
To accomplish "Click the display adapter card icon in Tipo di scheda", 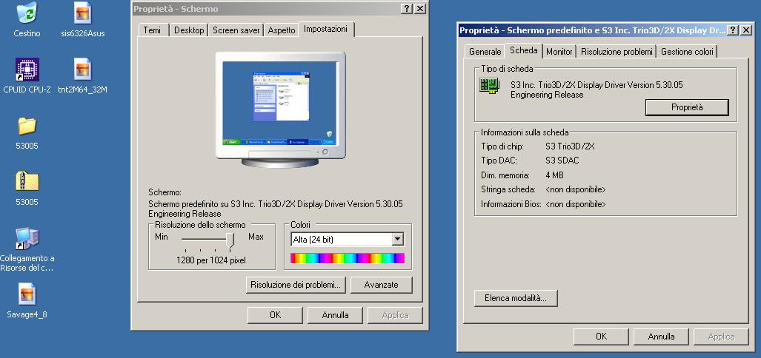I will [x=489, y=86].
